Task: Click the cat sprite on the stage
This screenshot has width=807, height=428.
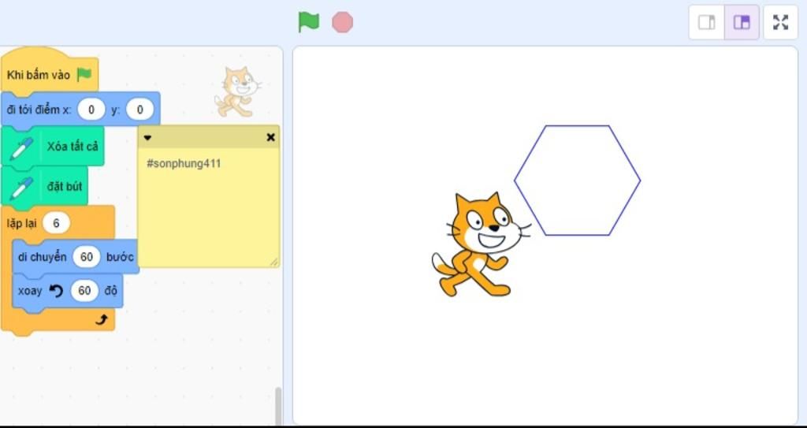Action: [x=481, y=244]
